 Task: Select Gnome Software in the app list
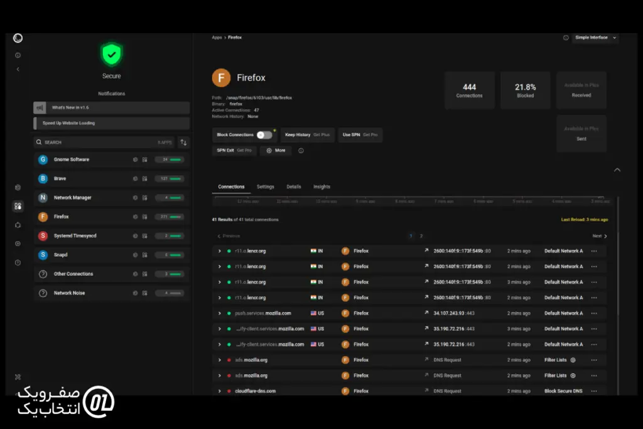click(x=111, y=160)
